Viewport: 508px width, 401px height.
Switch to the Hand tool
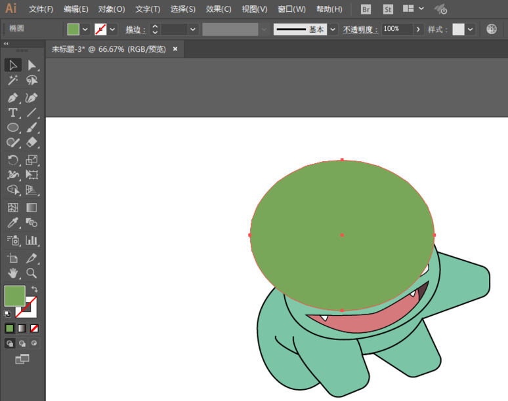coord(12,273)
